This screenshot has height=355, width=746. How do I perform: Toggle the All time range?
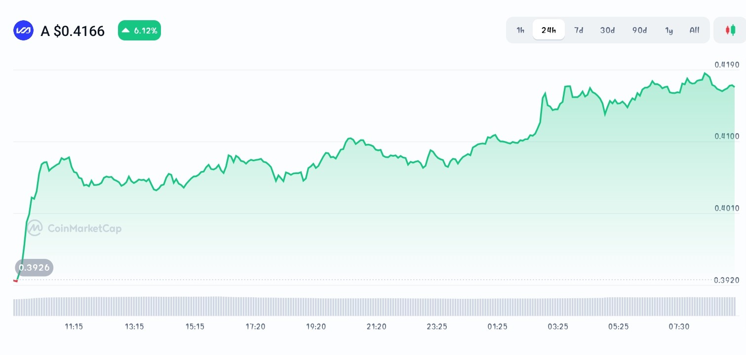click(x=694, y=30)
